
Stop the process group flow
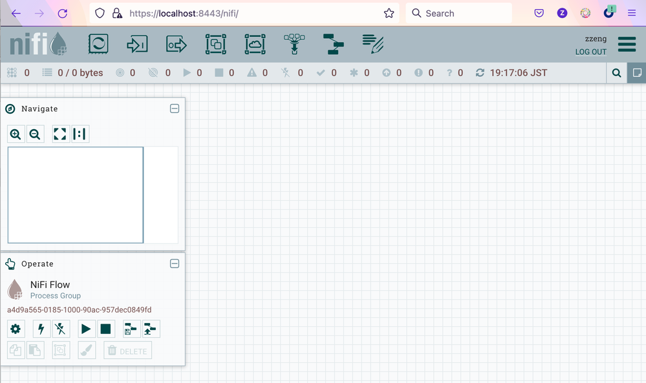[105, 329]
